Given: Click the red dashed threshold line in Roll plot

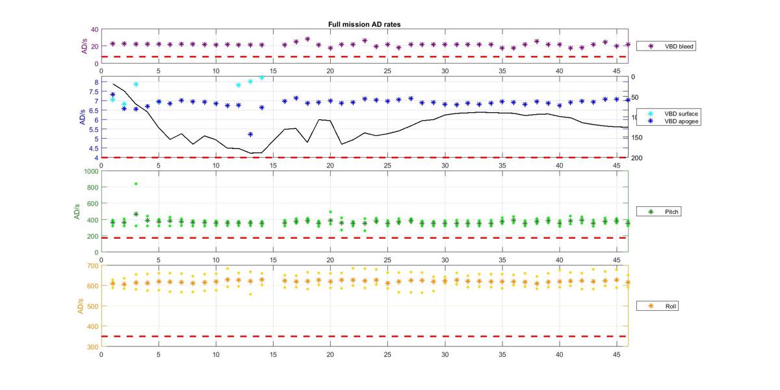Looking at the screenshot, I should point(365,336).
